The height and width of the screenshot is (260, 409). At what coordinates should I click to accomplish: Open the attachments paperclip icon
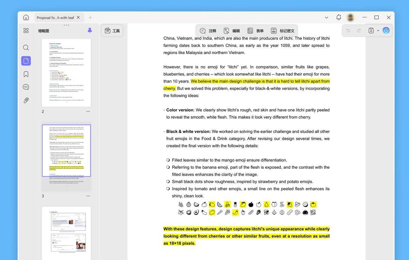26,100
